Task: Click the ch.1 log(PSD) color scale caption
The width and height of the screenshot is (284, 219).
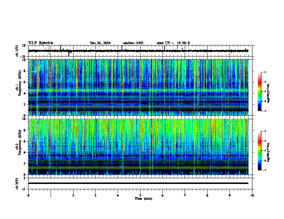Action: pos(269,93)
